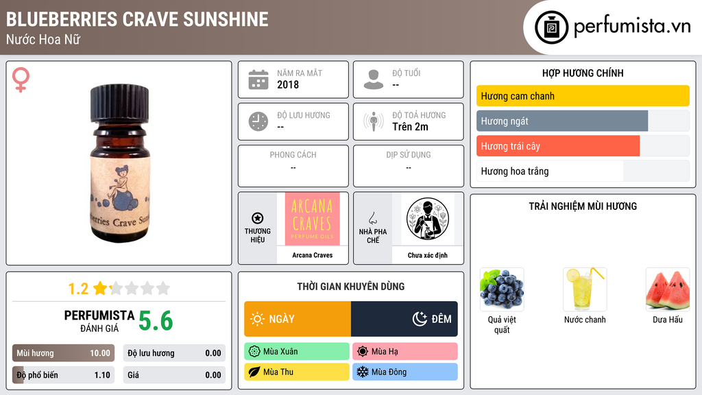702x395 pixels.
Task: Click the pink female gender symbol
Action: 21,80
